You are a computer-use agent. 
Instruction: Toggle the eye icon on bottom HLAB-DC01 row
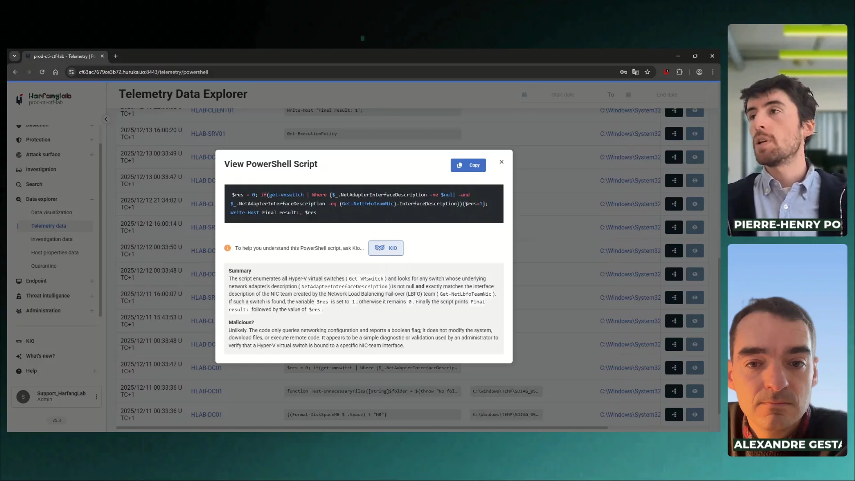695,415
